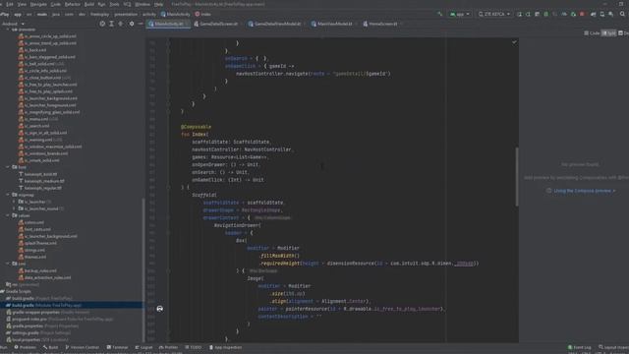Collapse the font folder
Viewport: 629px width, 354px height.
click(x=8, y=167)
